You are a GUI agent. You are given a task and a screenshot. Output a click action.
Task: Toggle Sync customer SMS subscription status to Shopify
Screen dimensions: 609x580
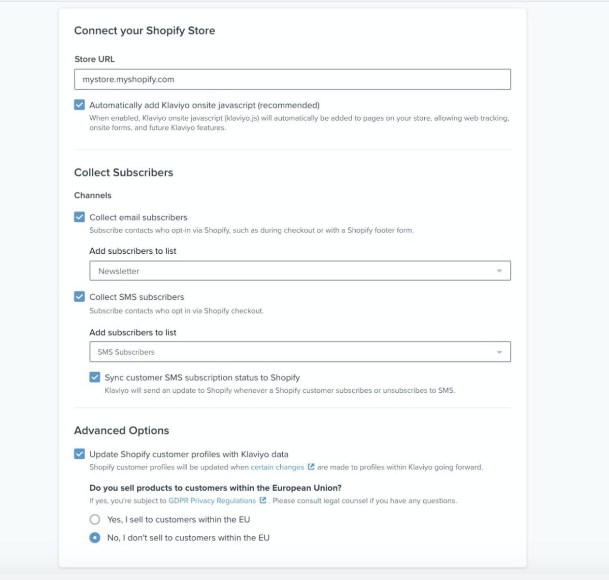[x=94, y=378]
